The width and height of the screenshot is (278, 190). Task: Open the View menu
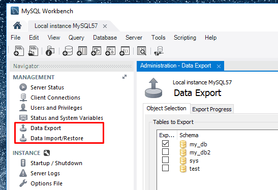click(x=54, y=38)
